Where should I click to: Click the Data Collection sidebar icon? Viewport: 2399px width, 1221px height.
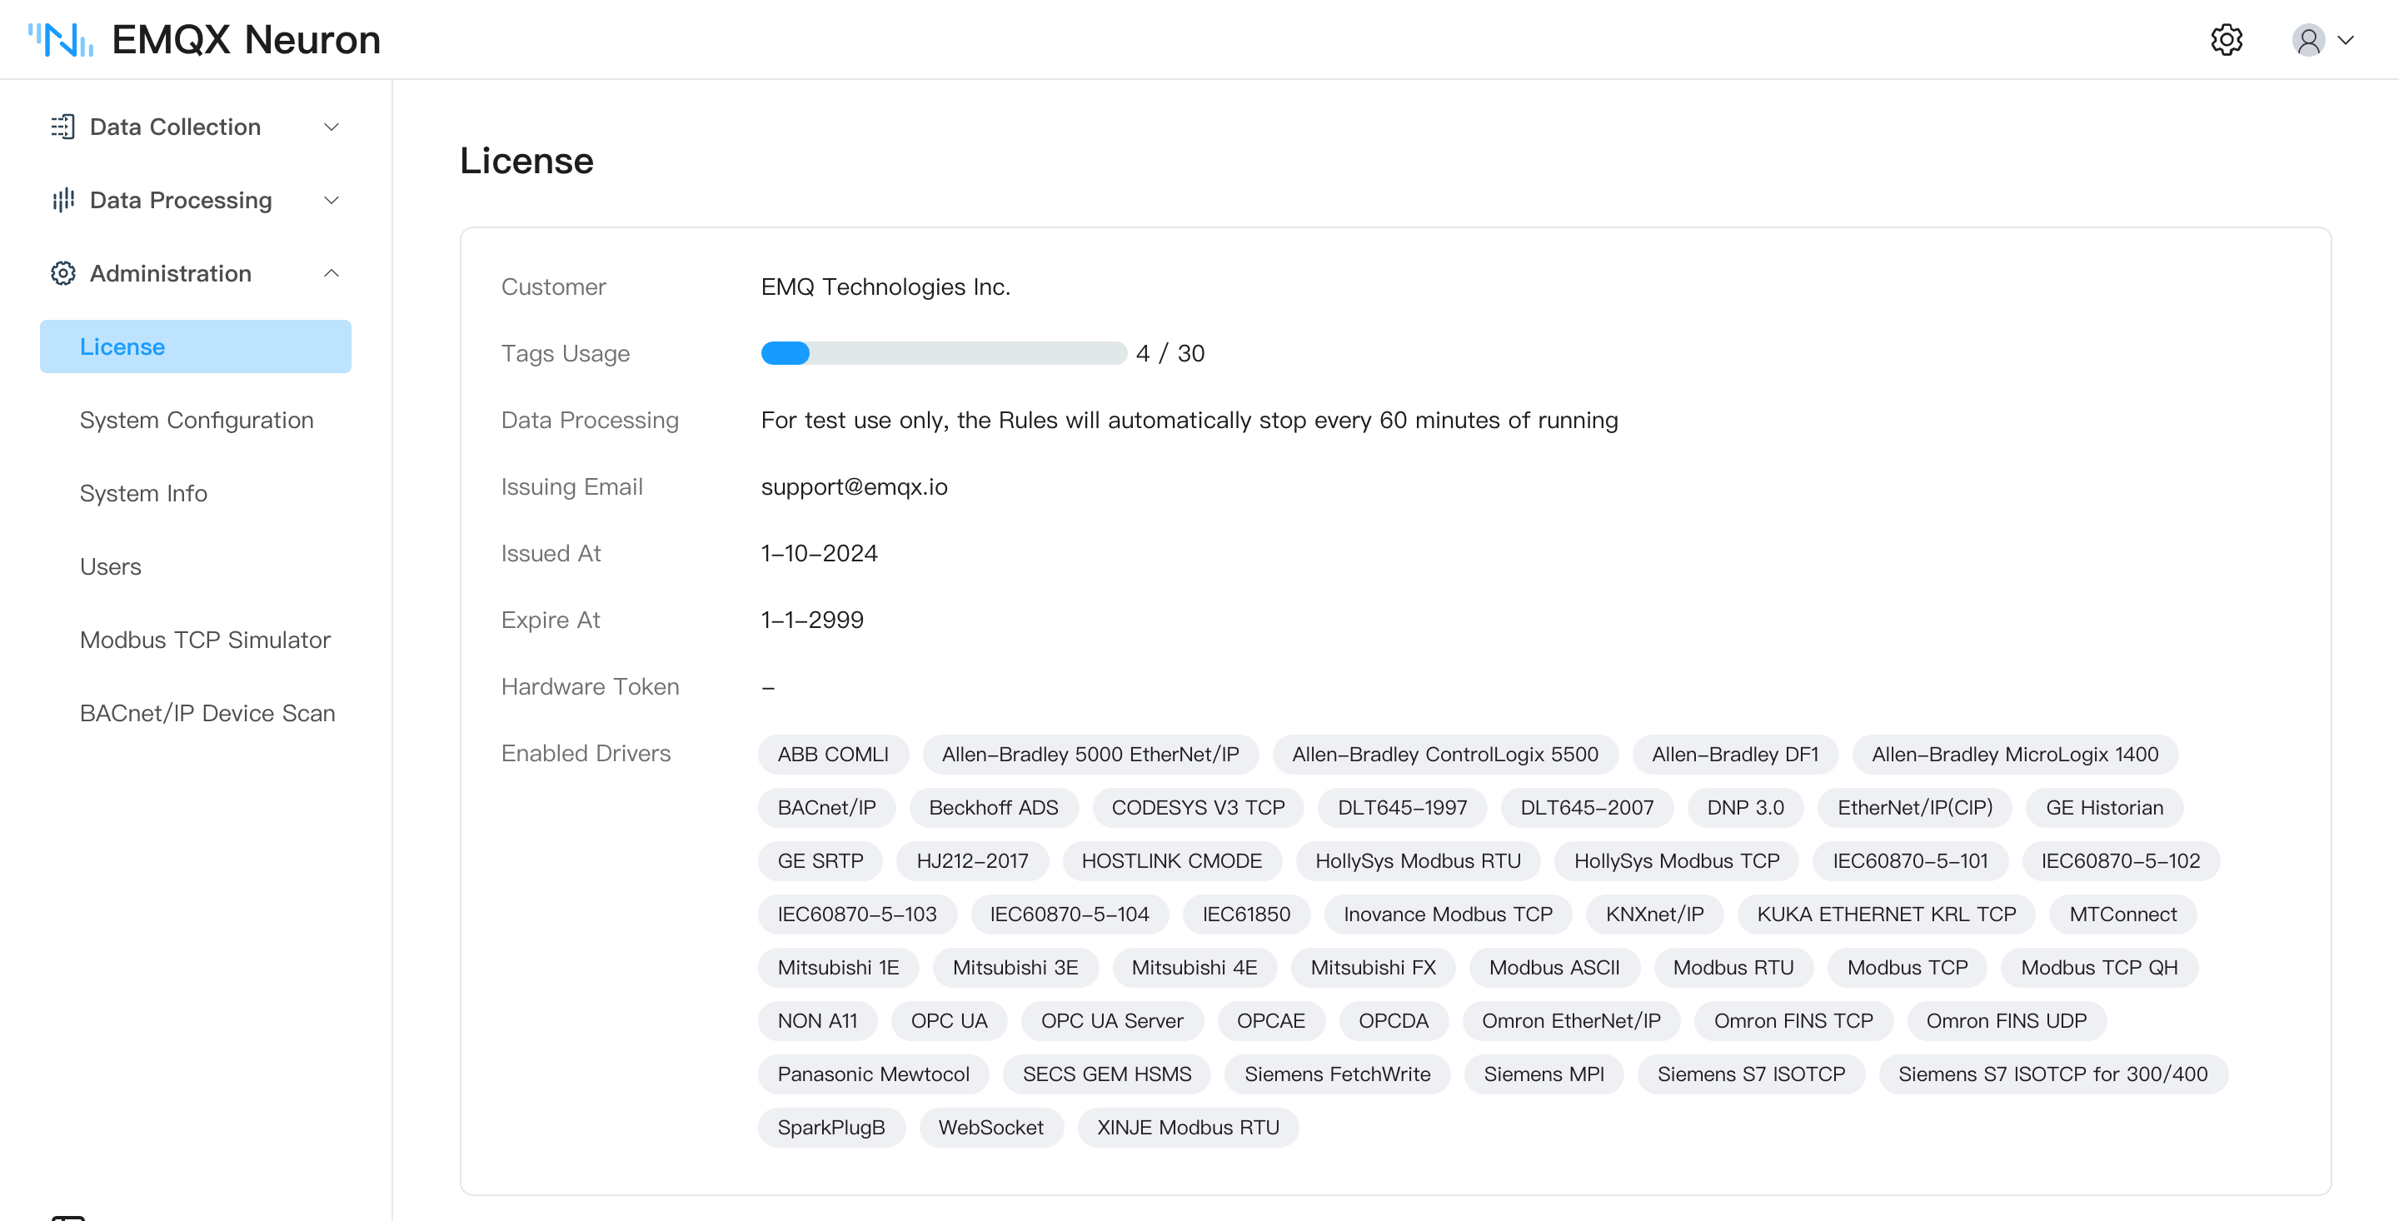point(62,127)
